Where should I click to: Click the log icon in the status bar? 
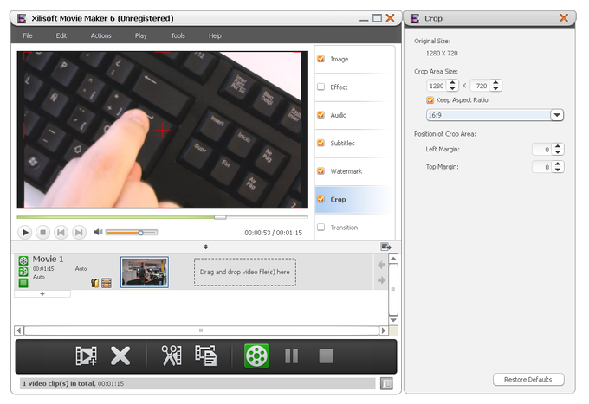coord(386,383)
